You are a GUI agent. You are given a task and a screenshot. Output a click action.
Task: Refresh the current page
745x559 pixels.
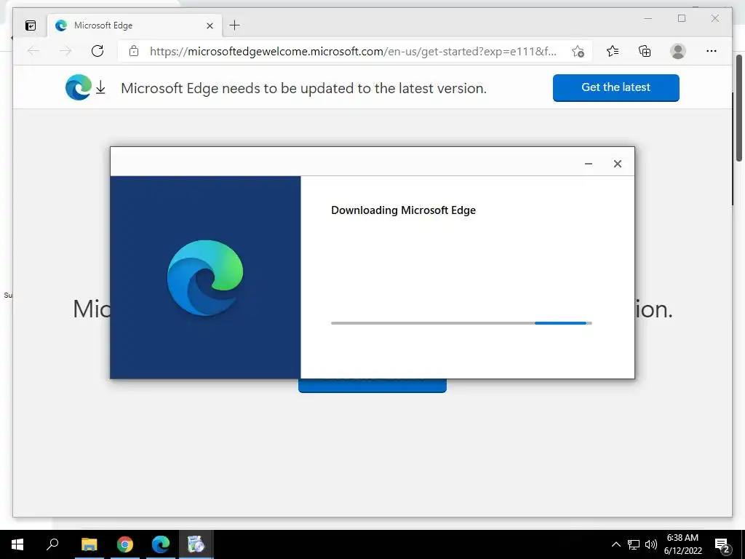click(97, 51)
